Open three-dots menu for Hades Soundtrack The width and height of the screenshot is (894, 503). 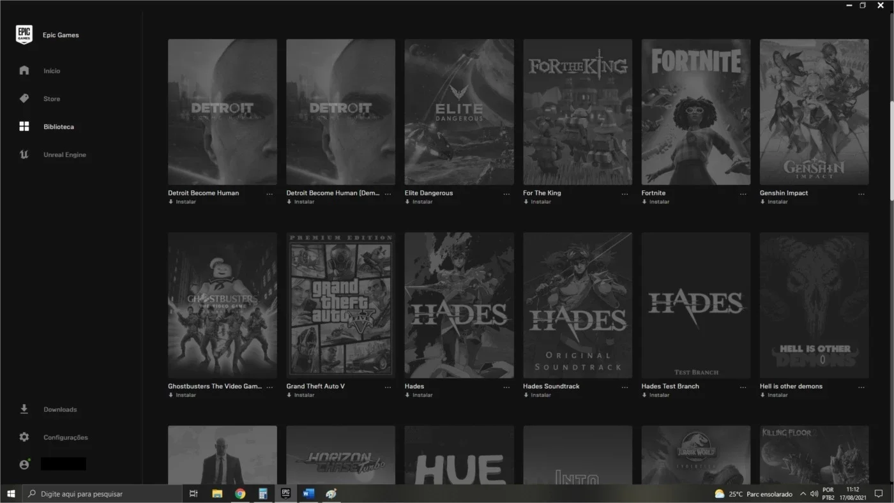point(625,387)
